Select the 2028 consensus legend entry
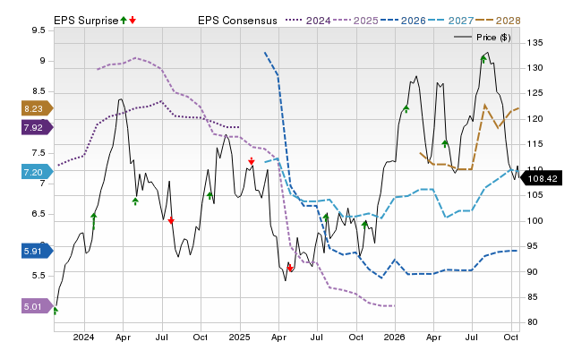 click(498, 21)
